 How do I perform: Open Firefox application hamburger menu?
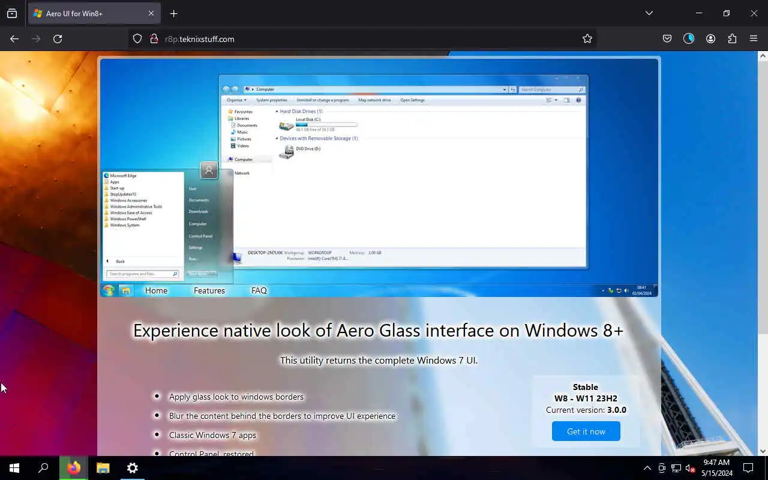(754, 38)
